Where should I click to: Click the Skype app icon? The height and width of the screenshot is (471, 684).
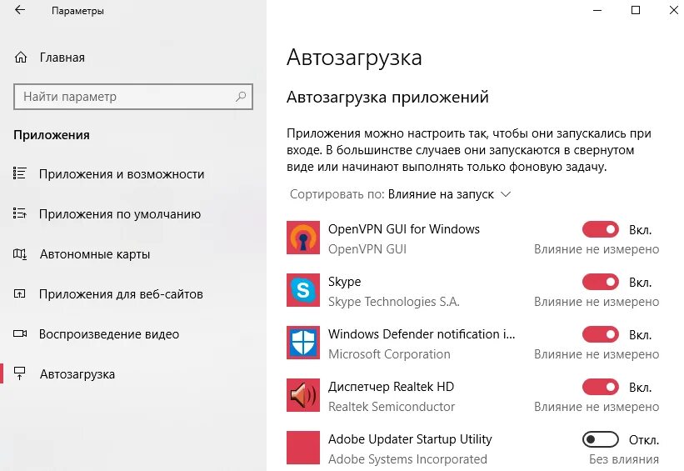[x=303, y=290]
